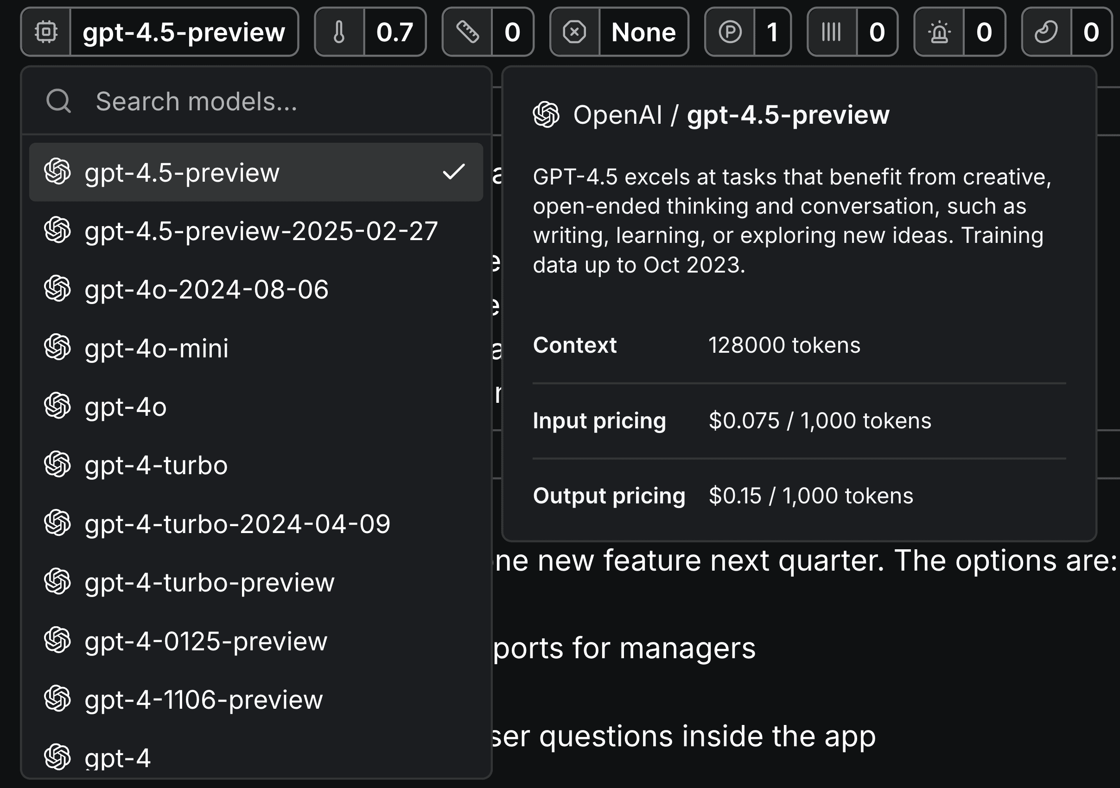This screenshot has height=788, width=1120.
Task: Click the GPT-4.5 model description paragraph
Action: pyautogui.click(x=792, y=221)
